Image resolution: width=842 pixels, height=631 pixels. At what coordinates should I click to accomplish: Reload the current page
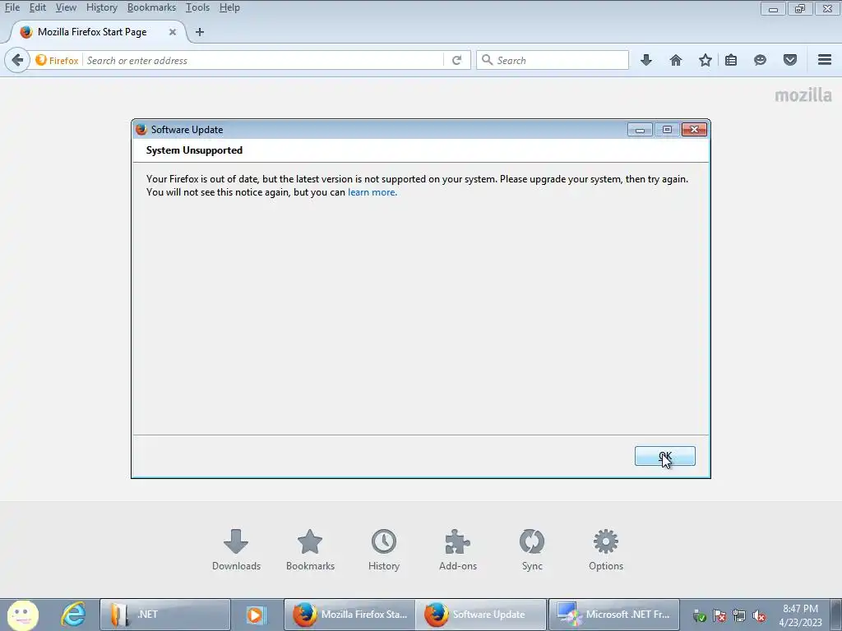[x=457, y=60]
